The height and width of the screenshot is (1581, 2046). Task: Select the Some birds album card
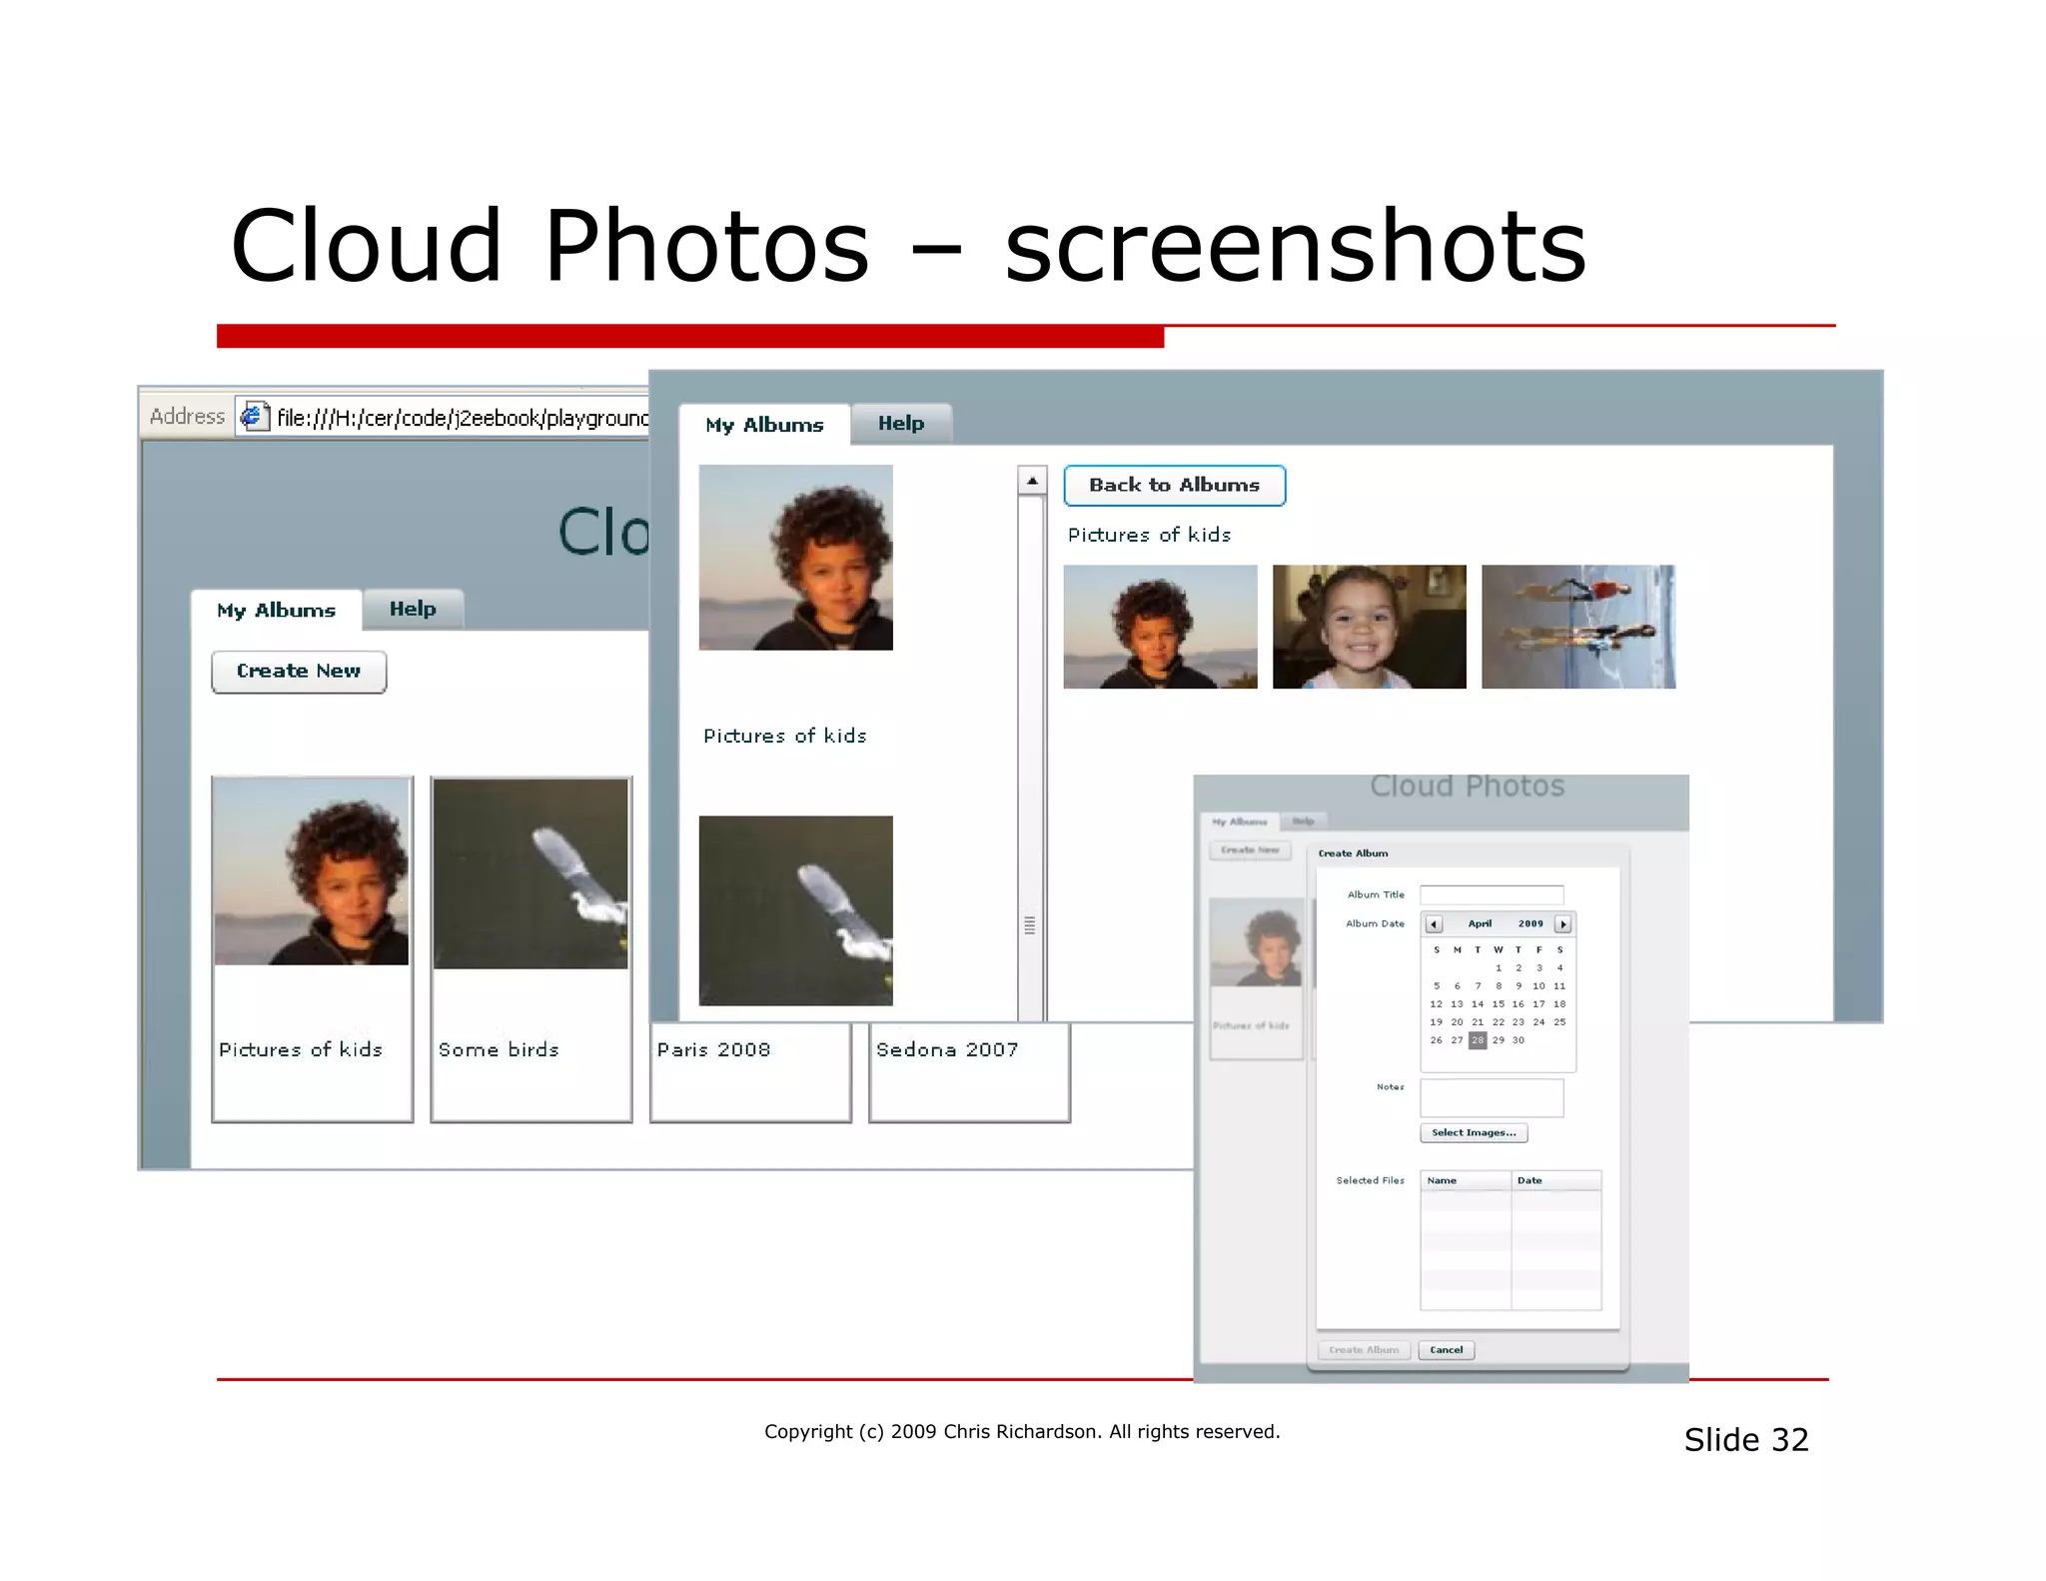(530, 948)
